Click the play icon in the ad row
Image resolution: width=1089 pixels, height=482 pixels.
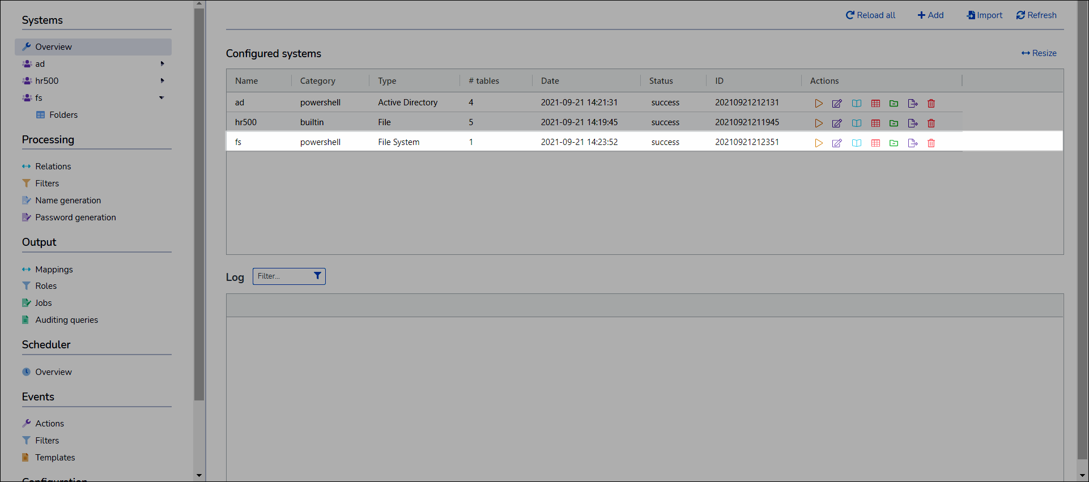[819, 103]
